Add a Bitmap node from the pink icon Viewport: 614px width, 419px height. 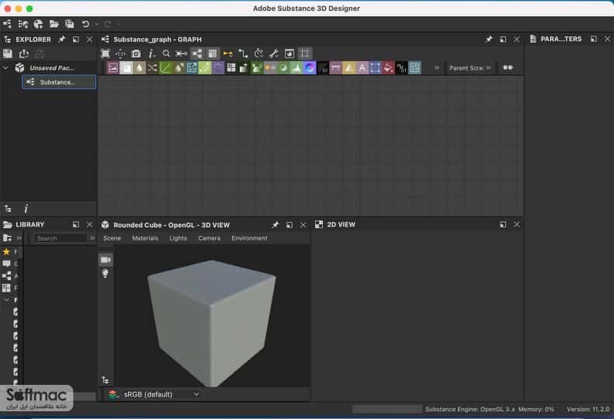[113, 68]
